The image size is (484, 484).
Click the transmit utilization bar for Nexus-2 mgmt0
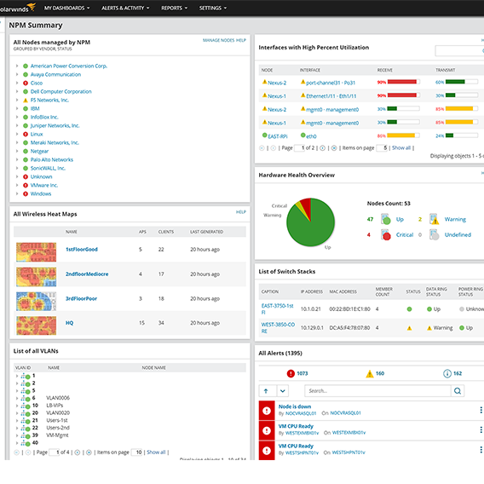point(462,109)
